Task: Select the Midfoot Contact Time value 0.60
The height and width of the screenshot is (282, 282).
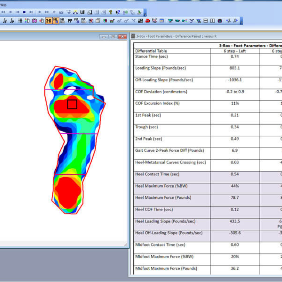Action: (235, 245)
